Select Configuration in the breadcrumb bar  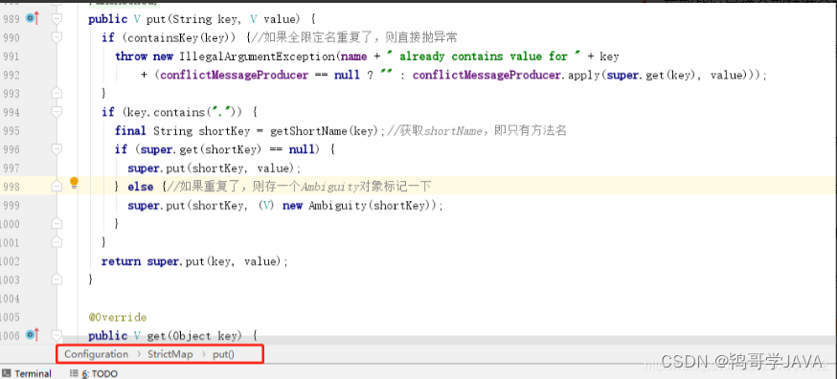coord(96,354)
